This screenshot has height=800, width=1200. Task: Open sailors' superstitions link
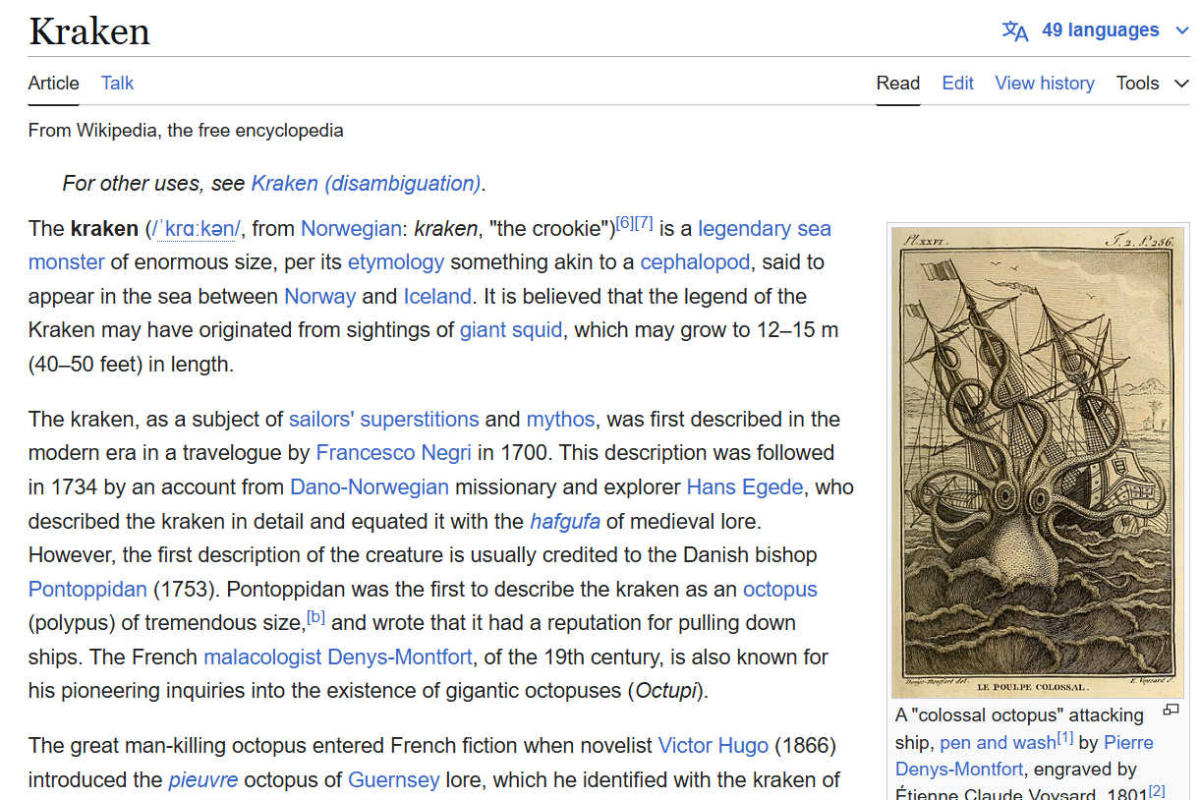tap(384, 420)
